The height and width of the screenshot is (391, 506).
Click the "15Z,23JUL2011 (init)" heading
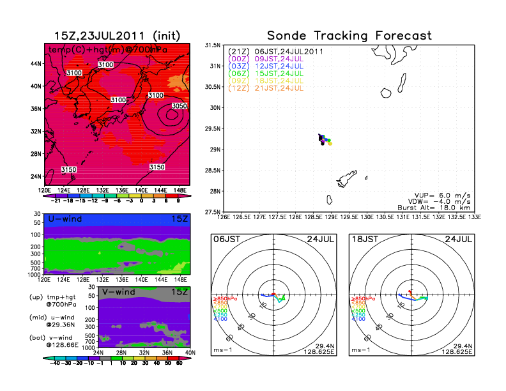(117, 36)
